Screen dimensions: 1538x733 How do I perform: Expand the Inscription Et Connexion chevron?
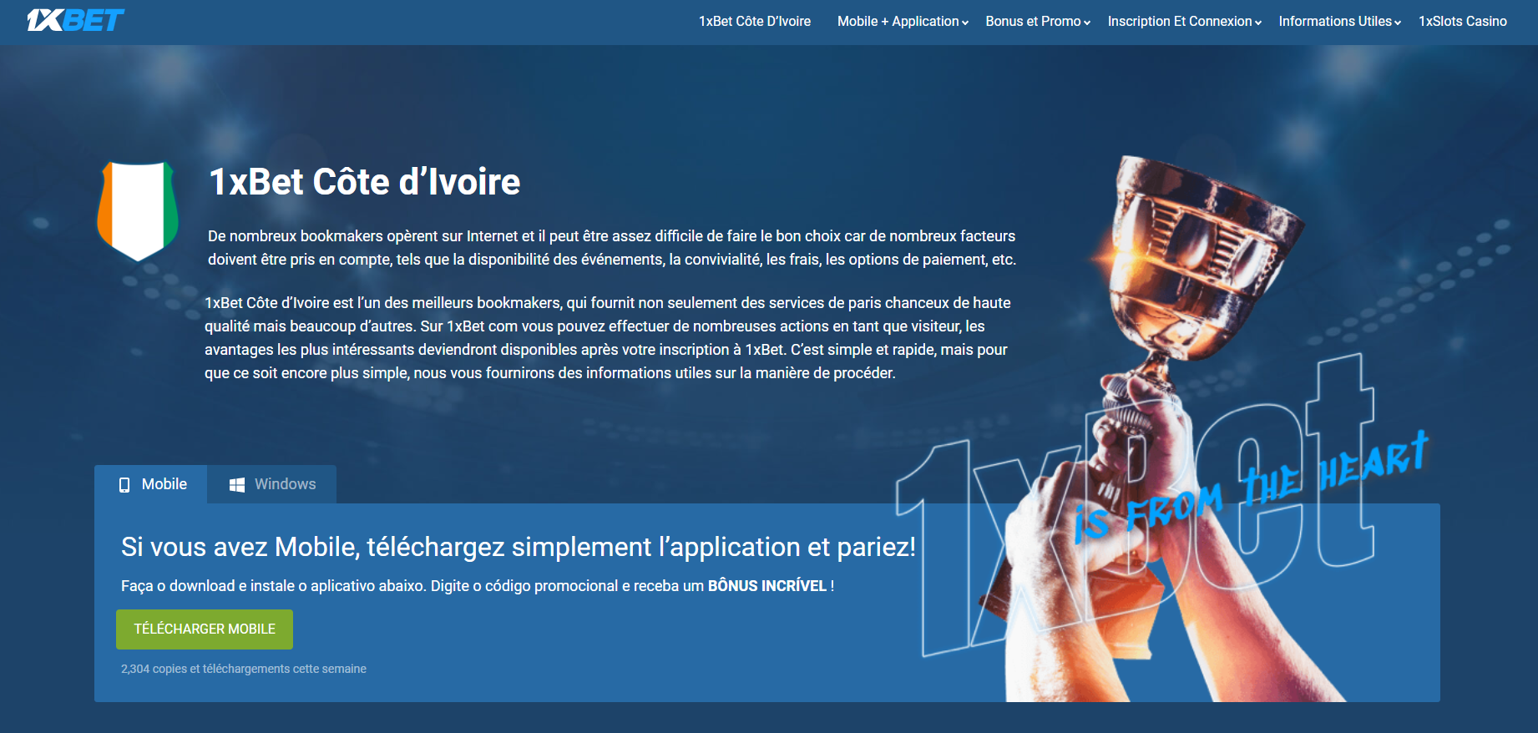coord(1258,23)
